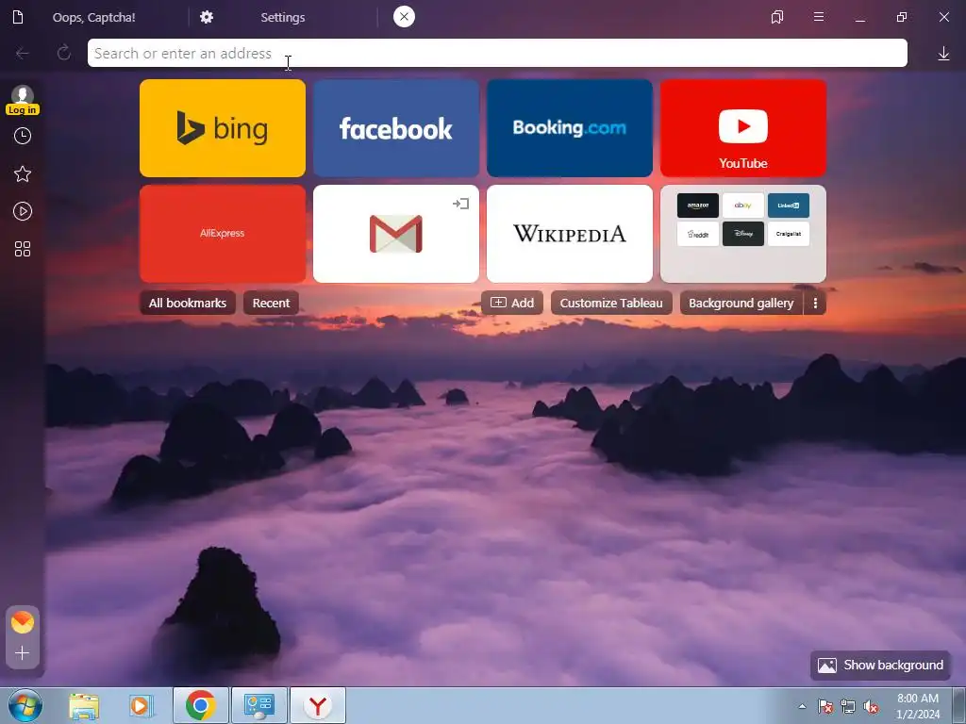
Task: Open the network tray icon
Action: pyautogui.click(x=848, y=706)
